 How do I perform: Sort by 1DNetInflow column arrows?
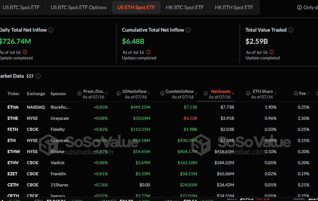(149, 94)
